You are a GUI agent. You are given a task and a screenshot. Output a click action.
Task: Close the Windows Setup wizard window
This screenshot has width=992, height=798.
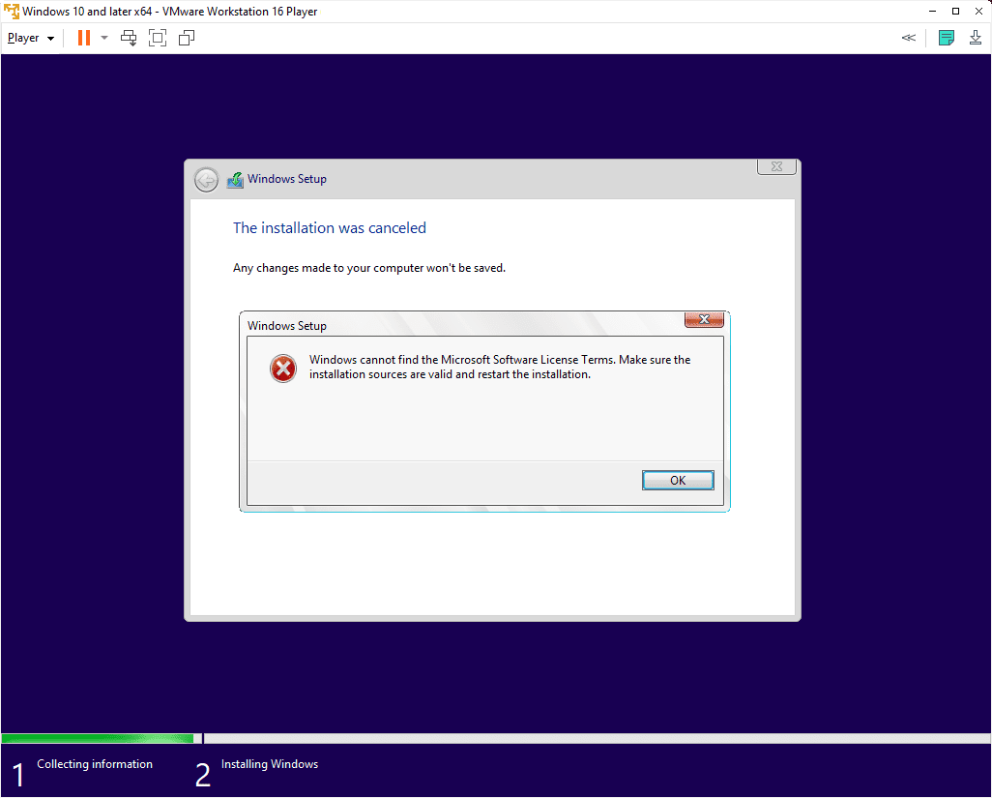(777, 166)
